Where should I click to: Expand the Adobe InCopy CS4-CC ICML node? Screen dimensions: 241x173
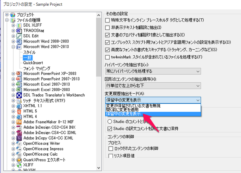click(x=13, y=138)
